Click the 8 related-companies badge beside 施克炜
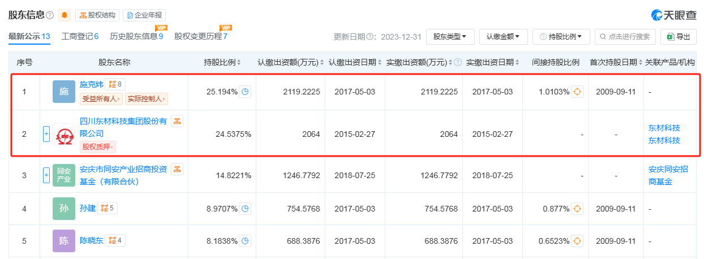Screen dimensions: 704x259 pyautogui.click(x=115, y=85)
